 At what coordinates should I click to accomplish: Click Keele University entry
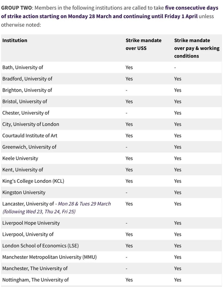tap(20, 158)
